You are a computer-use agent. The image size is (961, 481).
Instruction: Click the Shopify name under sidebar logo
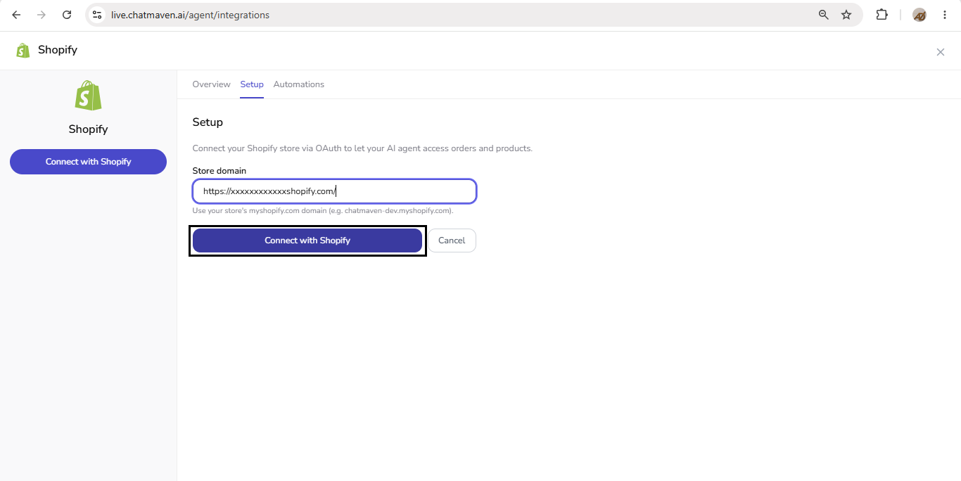pos(88,129)
